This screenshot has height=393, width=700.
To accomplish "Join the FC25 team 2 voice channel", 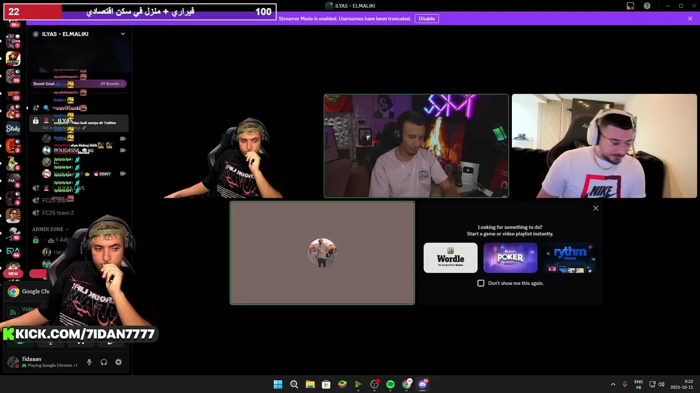I will point(57,213).
